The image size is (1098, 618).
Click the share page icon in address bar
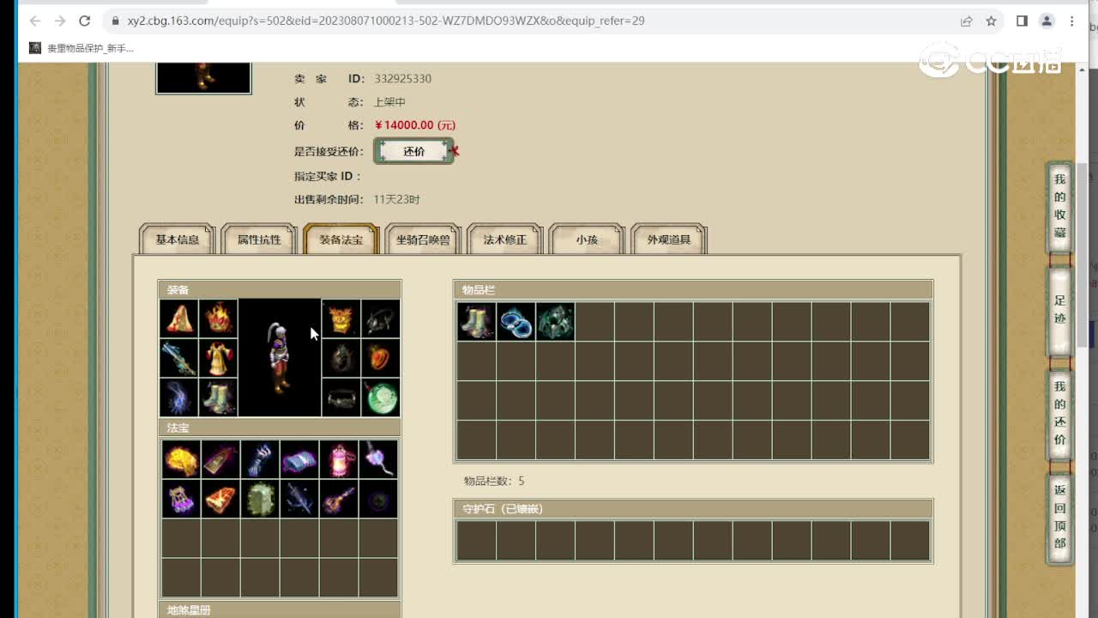click(967, 21)
